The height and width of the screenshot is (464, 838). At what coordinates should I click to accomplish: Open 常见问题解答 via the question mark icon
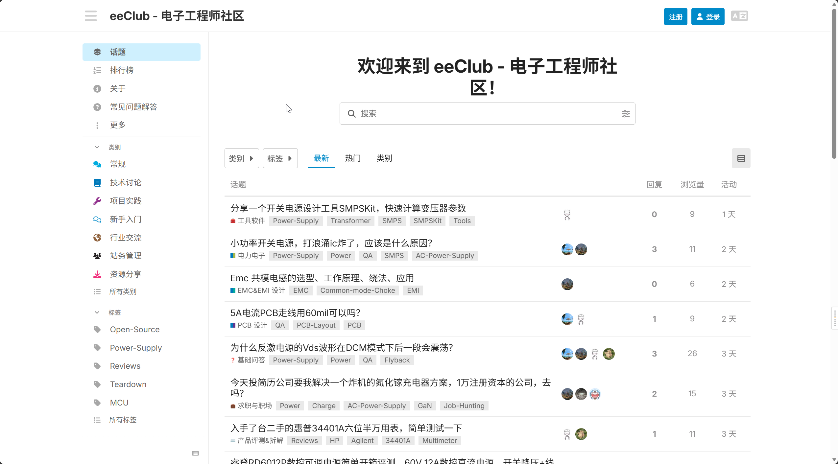(97, 106)
